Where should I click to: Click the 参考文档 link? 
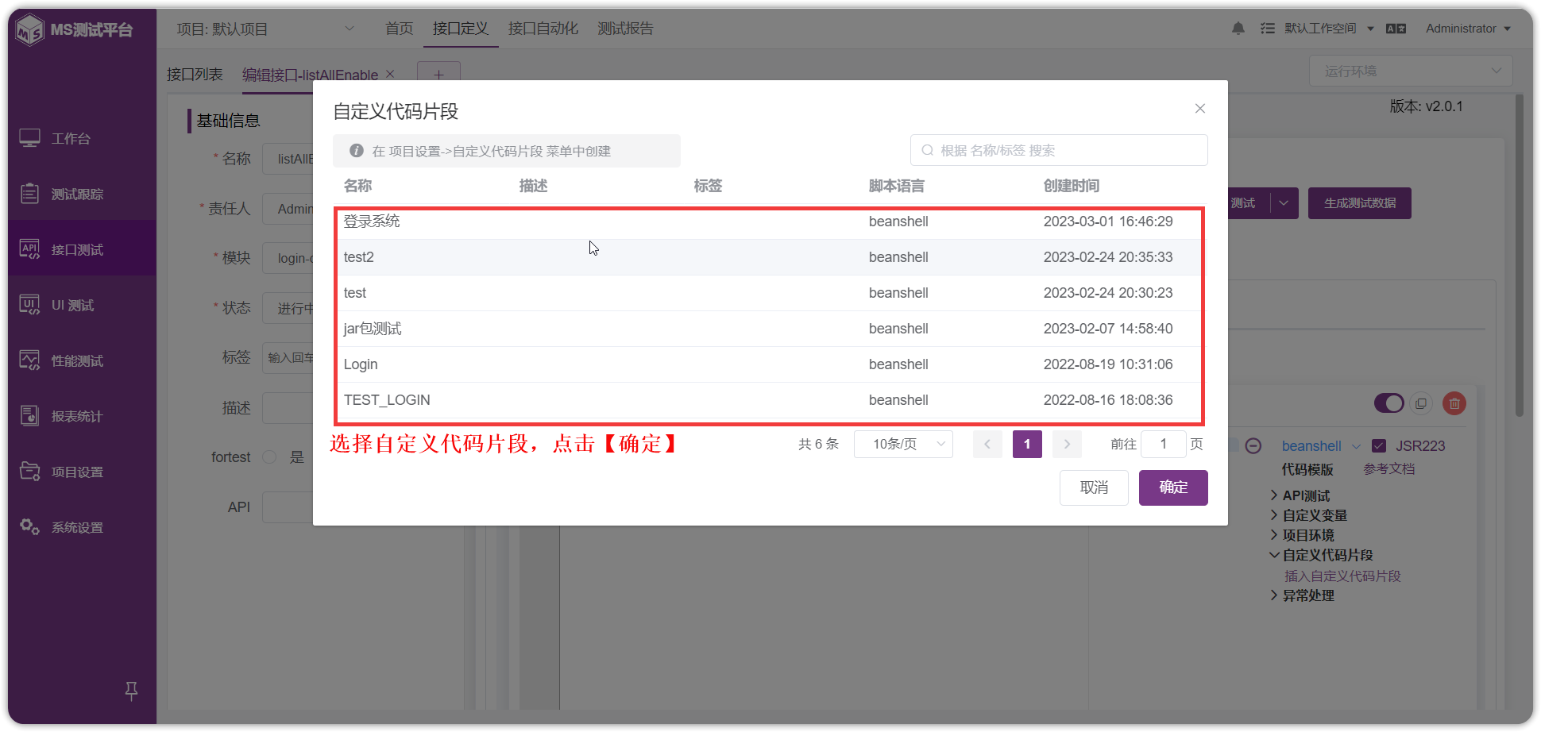(x=1389, y=468)
